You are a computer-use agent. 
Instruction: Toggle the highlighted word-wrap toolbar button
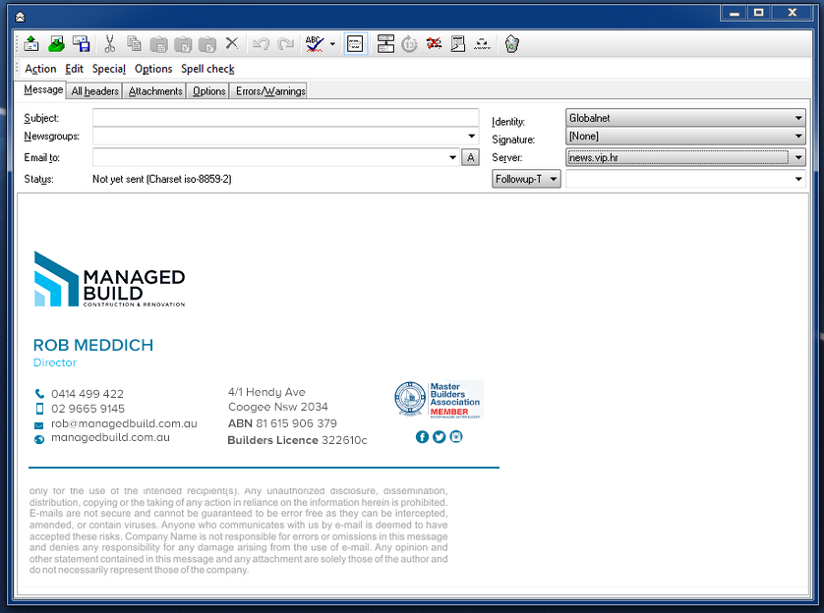(x=355, y=44)
